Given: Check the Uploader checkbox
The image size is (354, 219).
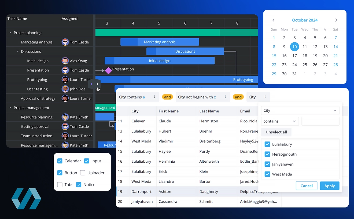Looking at the screenshot, I should (x=83, y=173).
